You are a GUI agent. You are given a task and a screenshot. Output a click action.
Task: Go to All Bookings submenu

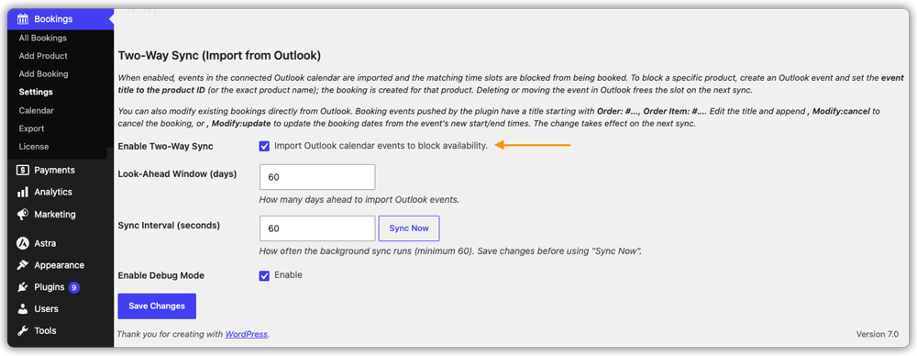43,38
